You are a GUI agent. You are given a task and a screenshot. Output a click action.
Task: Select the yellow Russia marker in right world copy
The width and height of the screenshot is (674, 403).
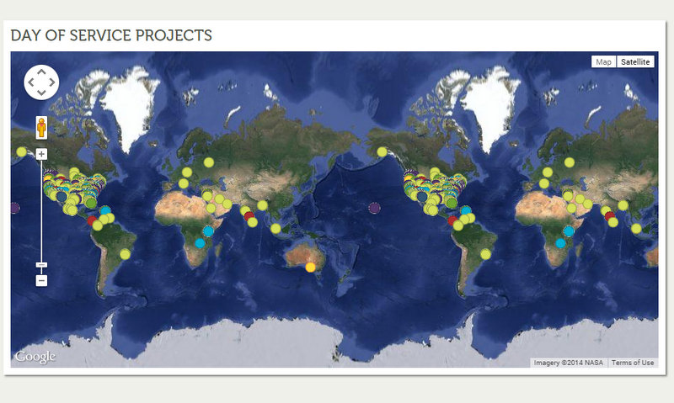point(570,162)
